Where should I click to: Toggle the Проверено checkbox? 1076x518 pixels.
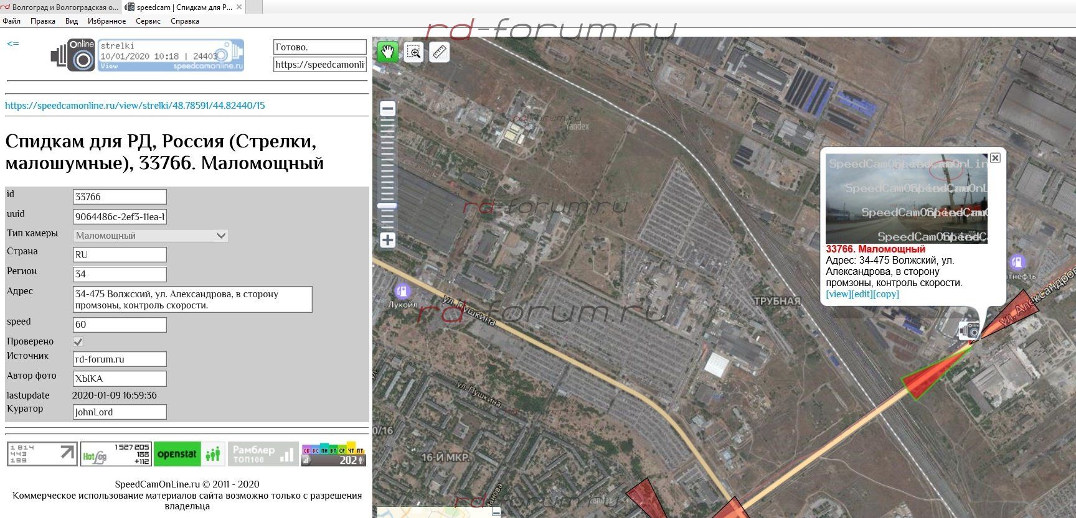click(78, 342)
